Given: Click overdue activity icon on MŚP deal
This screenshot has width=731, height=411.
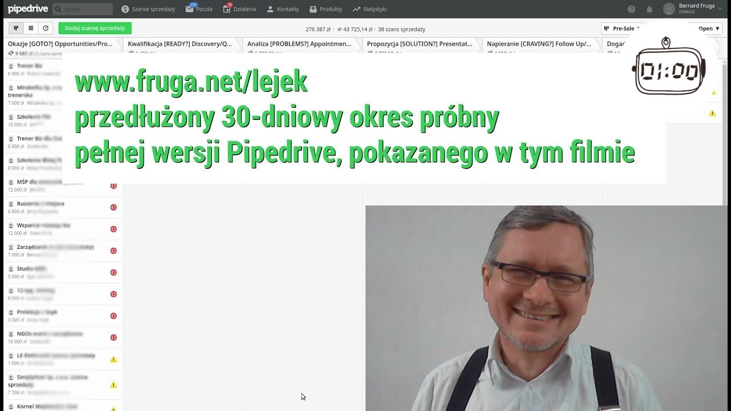Looking at the screenshot, I should coord(113,186).
